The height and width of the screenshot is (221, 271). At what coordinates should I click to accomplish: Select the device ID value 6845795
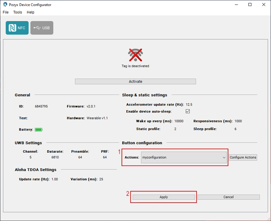pyautogui.click(x=41, y=106)
